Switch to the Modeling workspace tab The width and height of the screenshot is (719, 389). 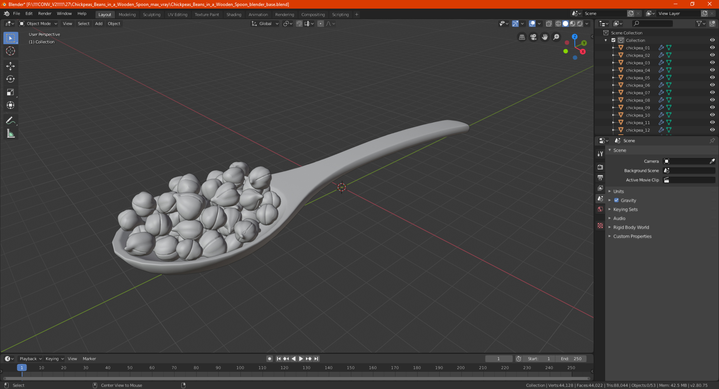coord(127,15)
